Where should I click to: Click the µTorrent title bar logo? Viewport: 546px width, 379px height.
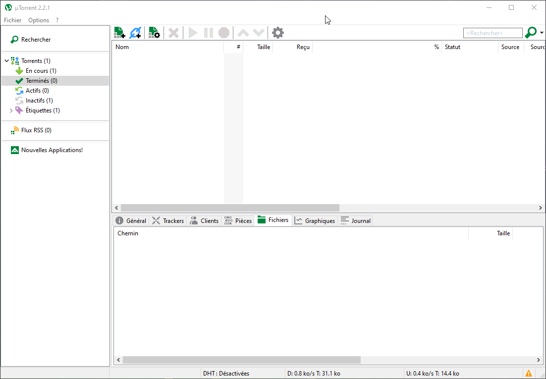click(x=8, y=7)
